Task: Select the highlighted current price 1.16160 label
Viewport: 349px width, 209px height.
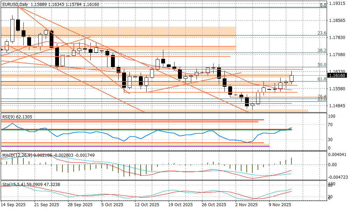Action: click(337, 75)
